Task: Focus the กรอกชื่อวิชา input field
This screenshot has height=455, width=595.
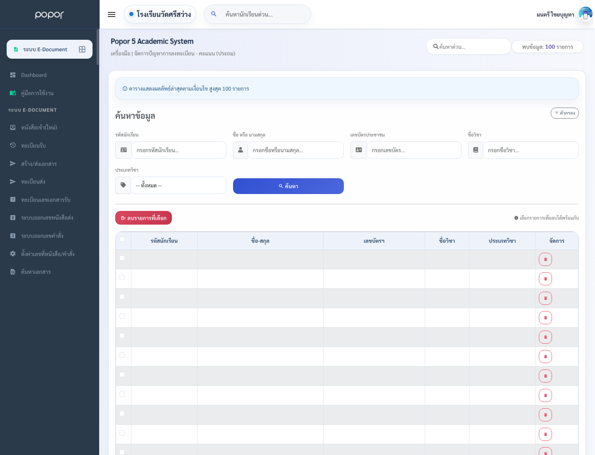Action: click(531, 150)
